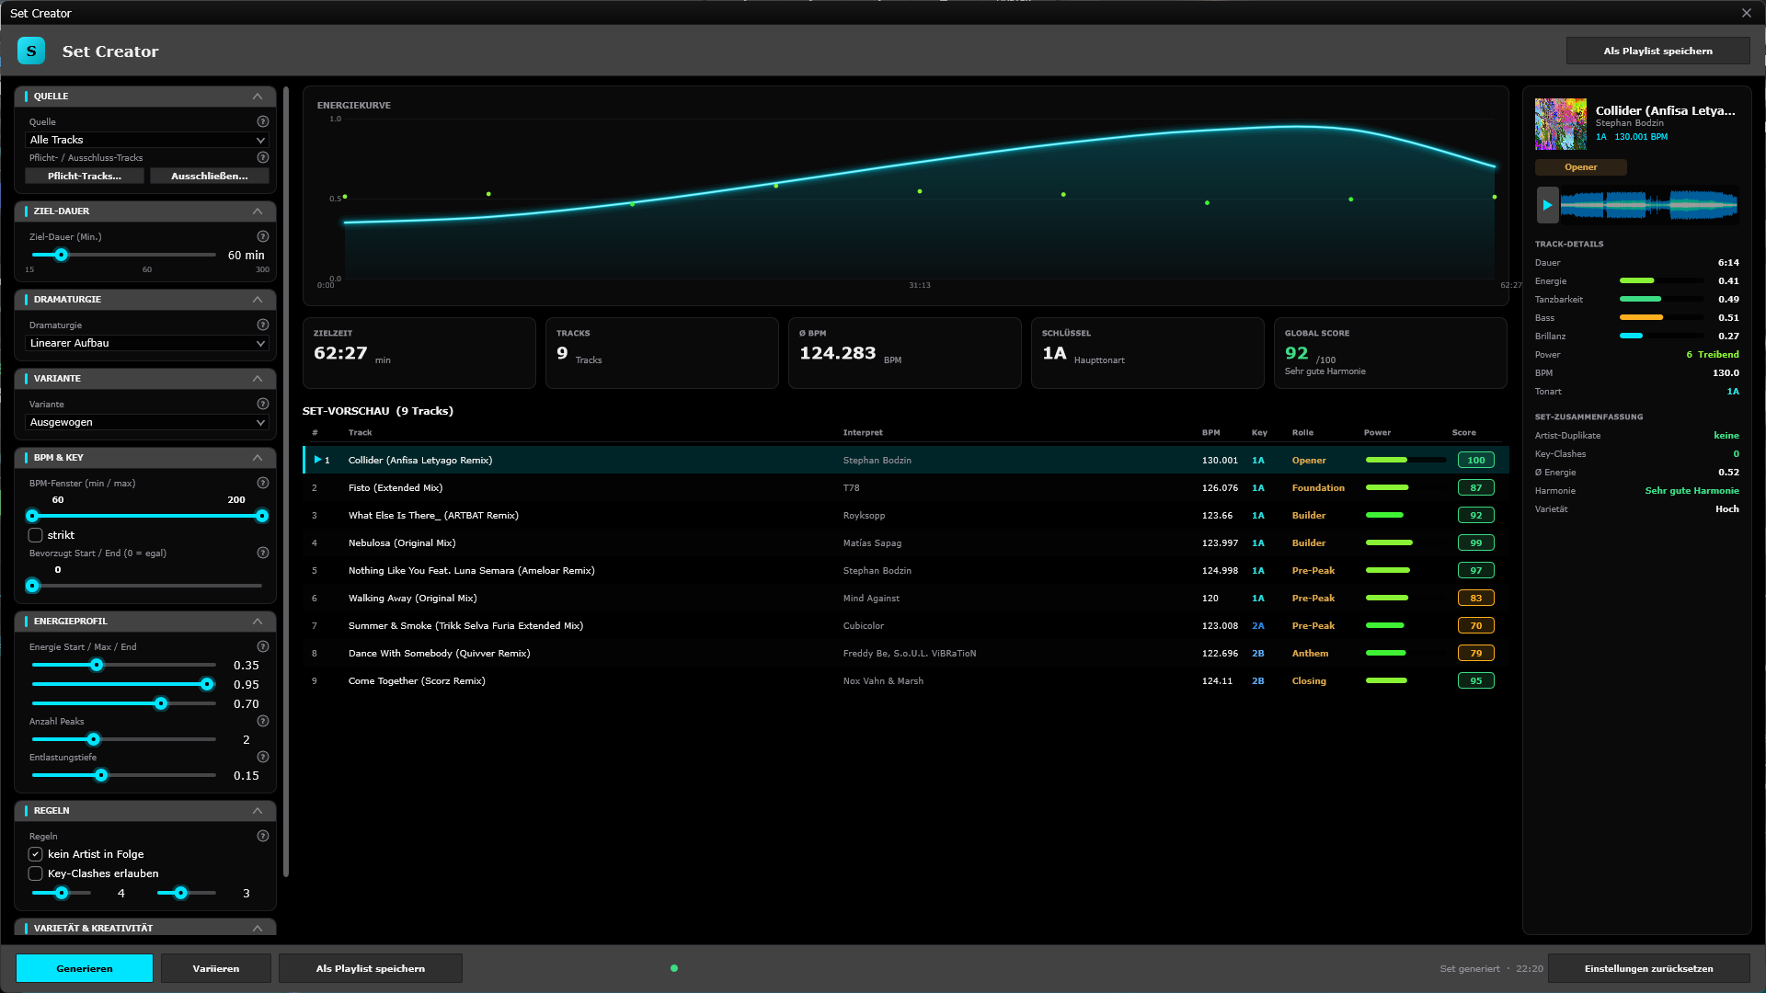This screenshot has height=993, width=1766.
Task: Click Score column header
Action: [1464, 432]
